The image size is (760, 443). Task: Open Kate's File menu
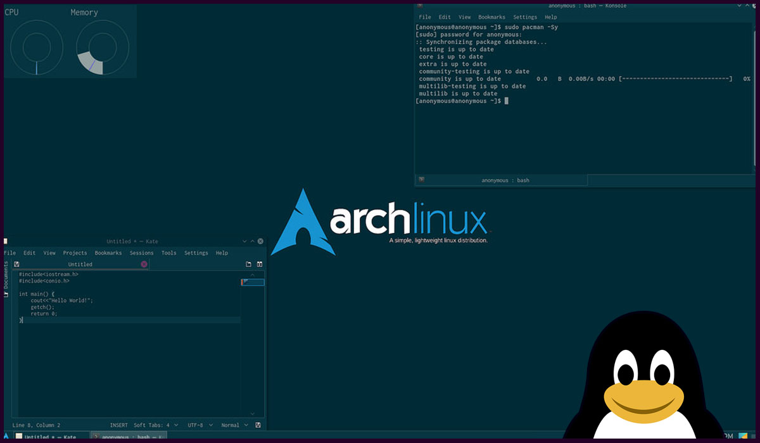pyautogui.click(x=9, y=253)
